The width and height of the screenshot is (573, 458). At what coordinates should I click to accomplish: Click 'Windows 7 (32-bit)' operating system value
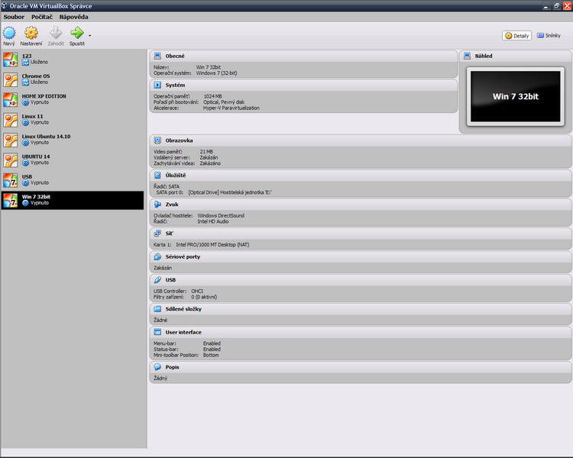point(216,73)
